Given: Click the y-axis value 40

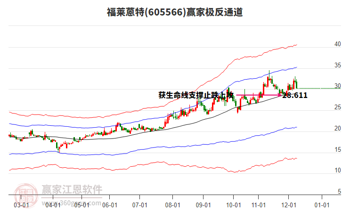Looking at the screenshot, I should (x=338, y=44).
